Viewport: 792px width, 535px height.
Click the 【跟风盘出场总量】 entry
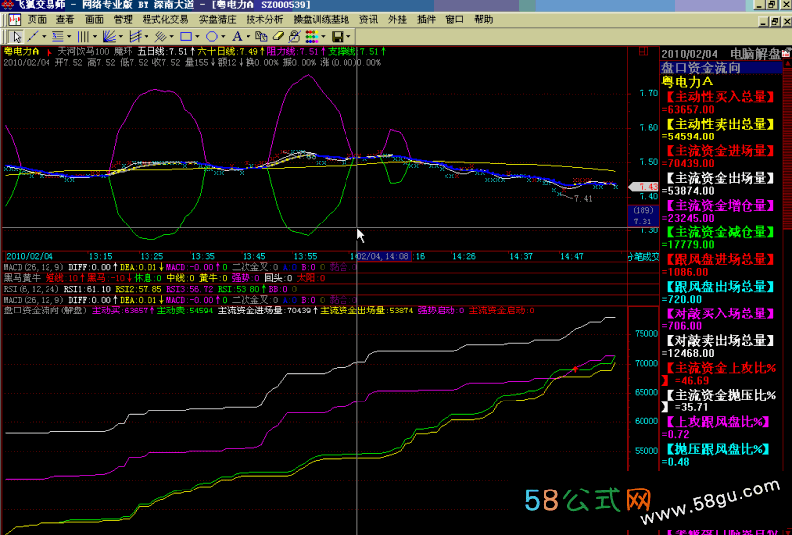(x=720, y=287)
